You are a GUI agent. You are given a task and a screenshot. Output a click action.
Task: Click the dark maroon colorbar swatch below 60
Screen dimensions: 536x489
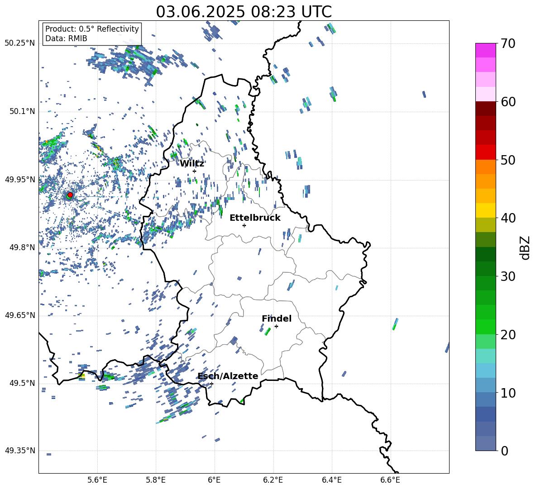click(x=486, y=109)
